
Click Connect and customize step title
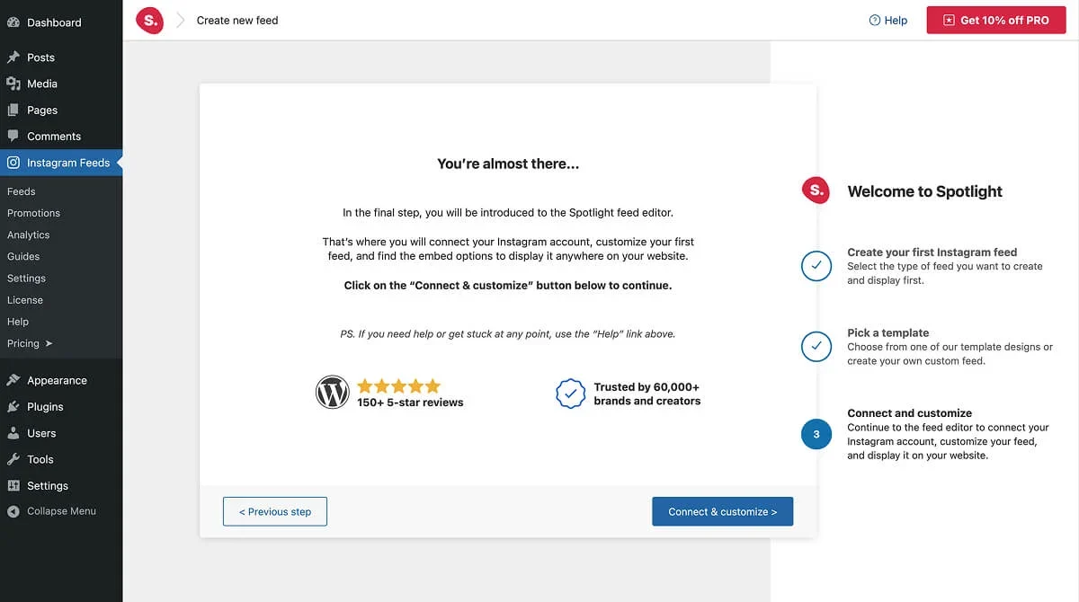910,413
